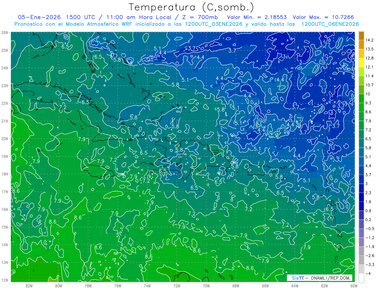Click the SisTT ONAMLI/REP.DOM. credit box
The width and height of the screenshot is (376, 290).
tap(320, 278)
